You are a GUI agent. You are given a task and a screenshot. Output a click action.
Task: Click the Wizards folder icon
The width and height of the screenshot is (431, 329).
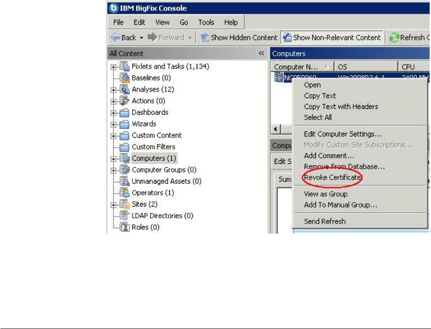[124, 124]
